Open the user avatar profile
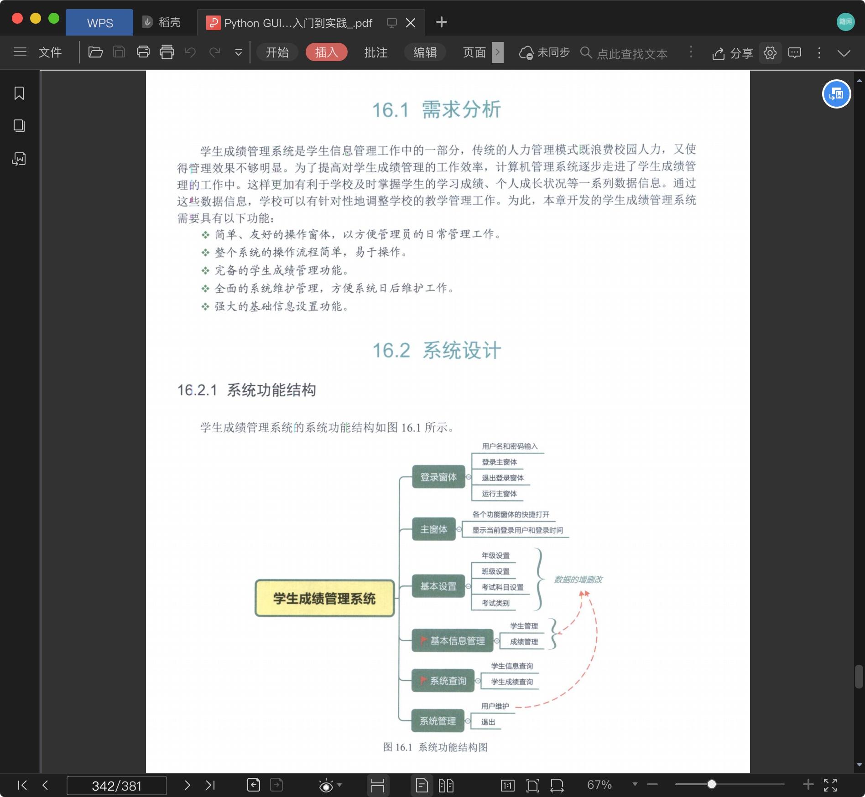Image resolution: width=865 pixels, height=797 pixels. [x=845, y=22]
